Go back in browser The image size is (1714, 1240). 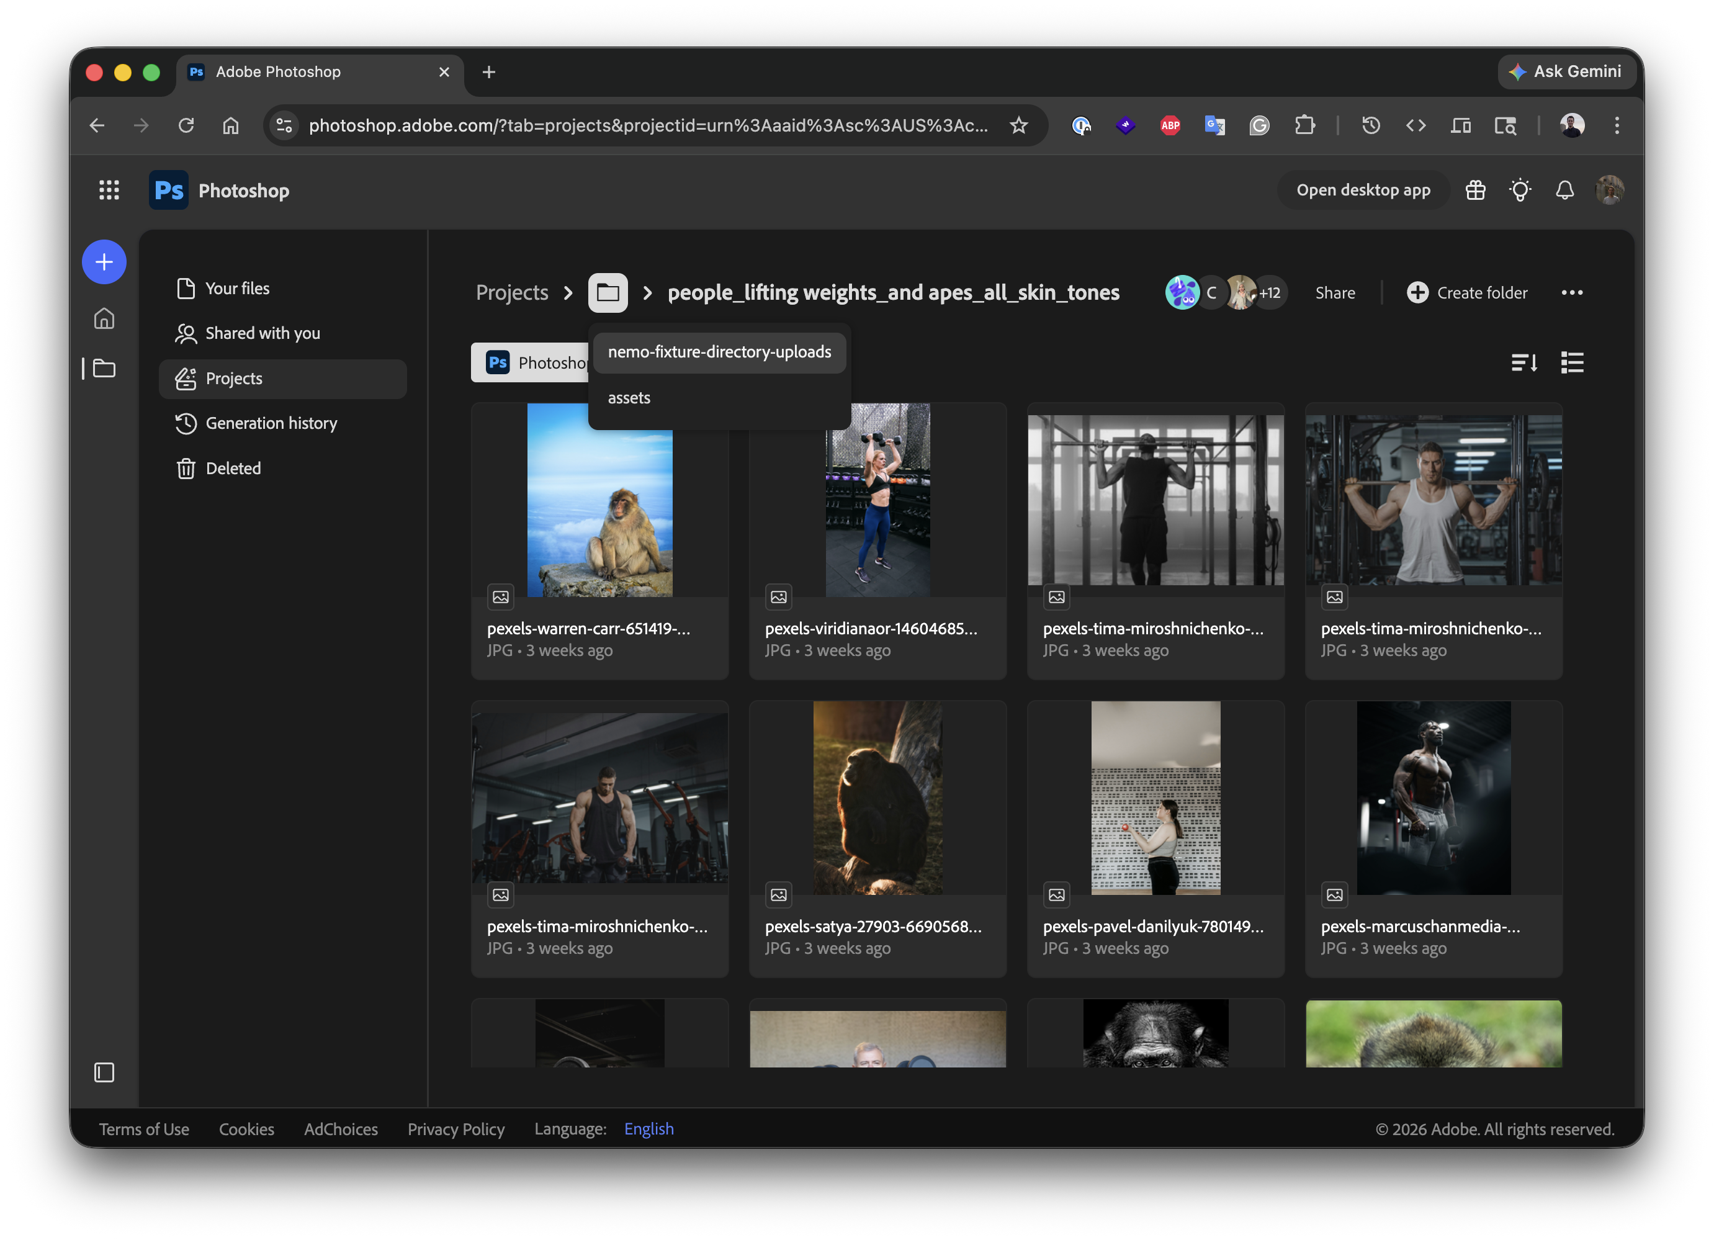coord(97,125)
